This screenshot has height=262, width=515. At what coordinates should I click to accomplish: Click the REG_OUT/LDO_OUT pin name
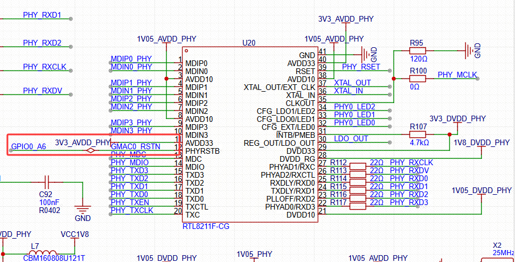279,143
